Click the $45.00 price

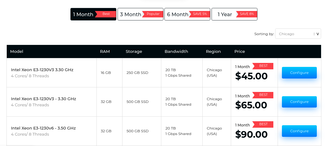(x=251, y=76)
